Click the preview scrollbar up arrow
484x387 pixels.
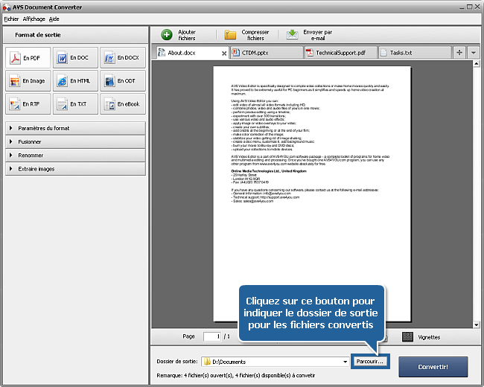click(x=477, y=63)
